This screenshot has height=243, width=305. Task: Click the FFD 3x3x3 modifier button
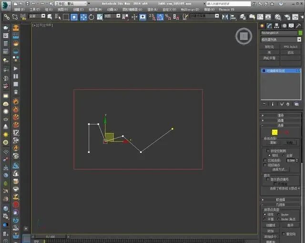pyautogui.click(x=290, y=47)
